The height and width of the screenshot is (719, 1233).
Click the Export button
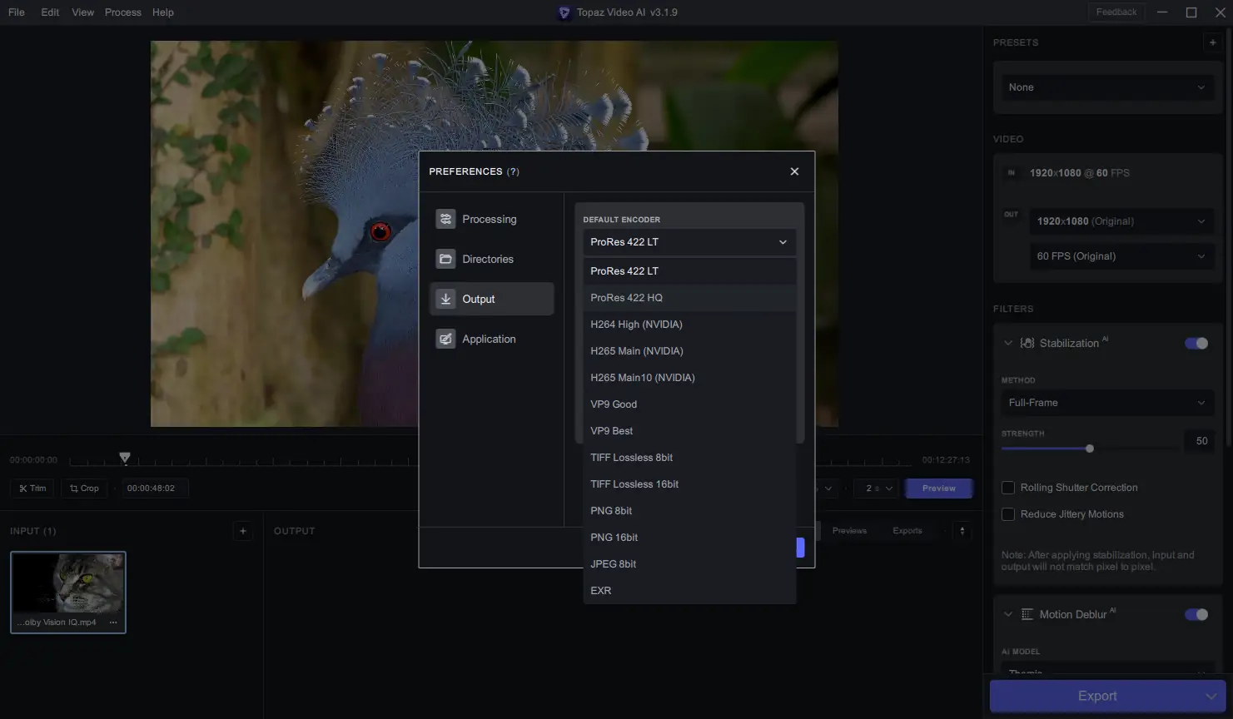click(x=1097, y=697)
